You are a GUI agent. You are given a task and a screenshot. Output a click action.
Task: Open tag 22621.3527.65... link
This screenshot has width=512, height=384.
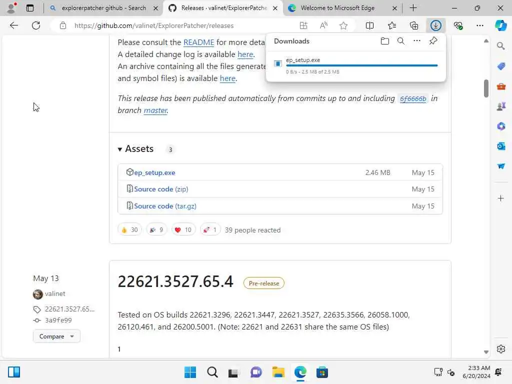tap(69, 309)
